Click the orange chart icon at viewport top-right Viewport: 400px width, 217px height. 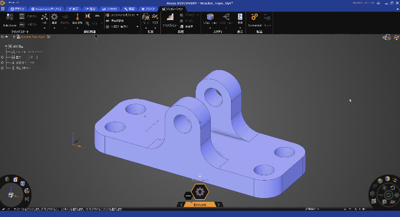[397, 37]
